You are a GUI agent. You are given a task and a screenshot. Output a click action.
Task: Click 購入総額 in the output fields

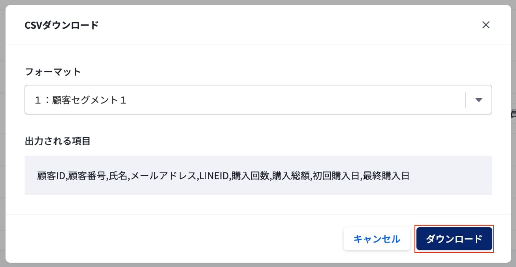(x=291, y=176)
